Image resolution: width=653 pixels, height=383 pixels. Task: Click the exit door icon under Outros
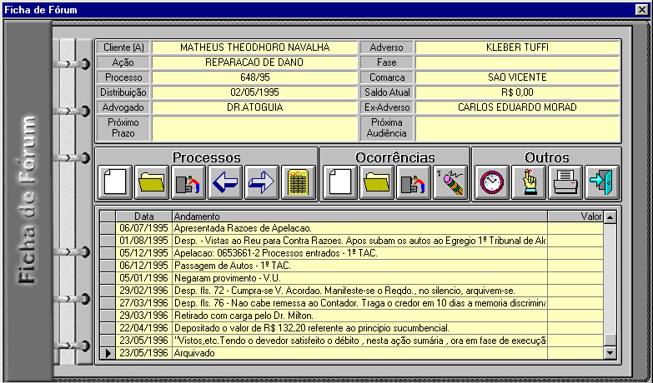point(602,182)
